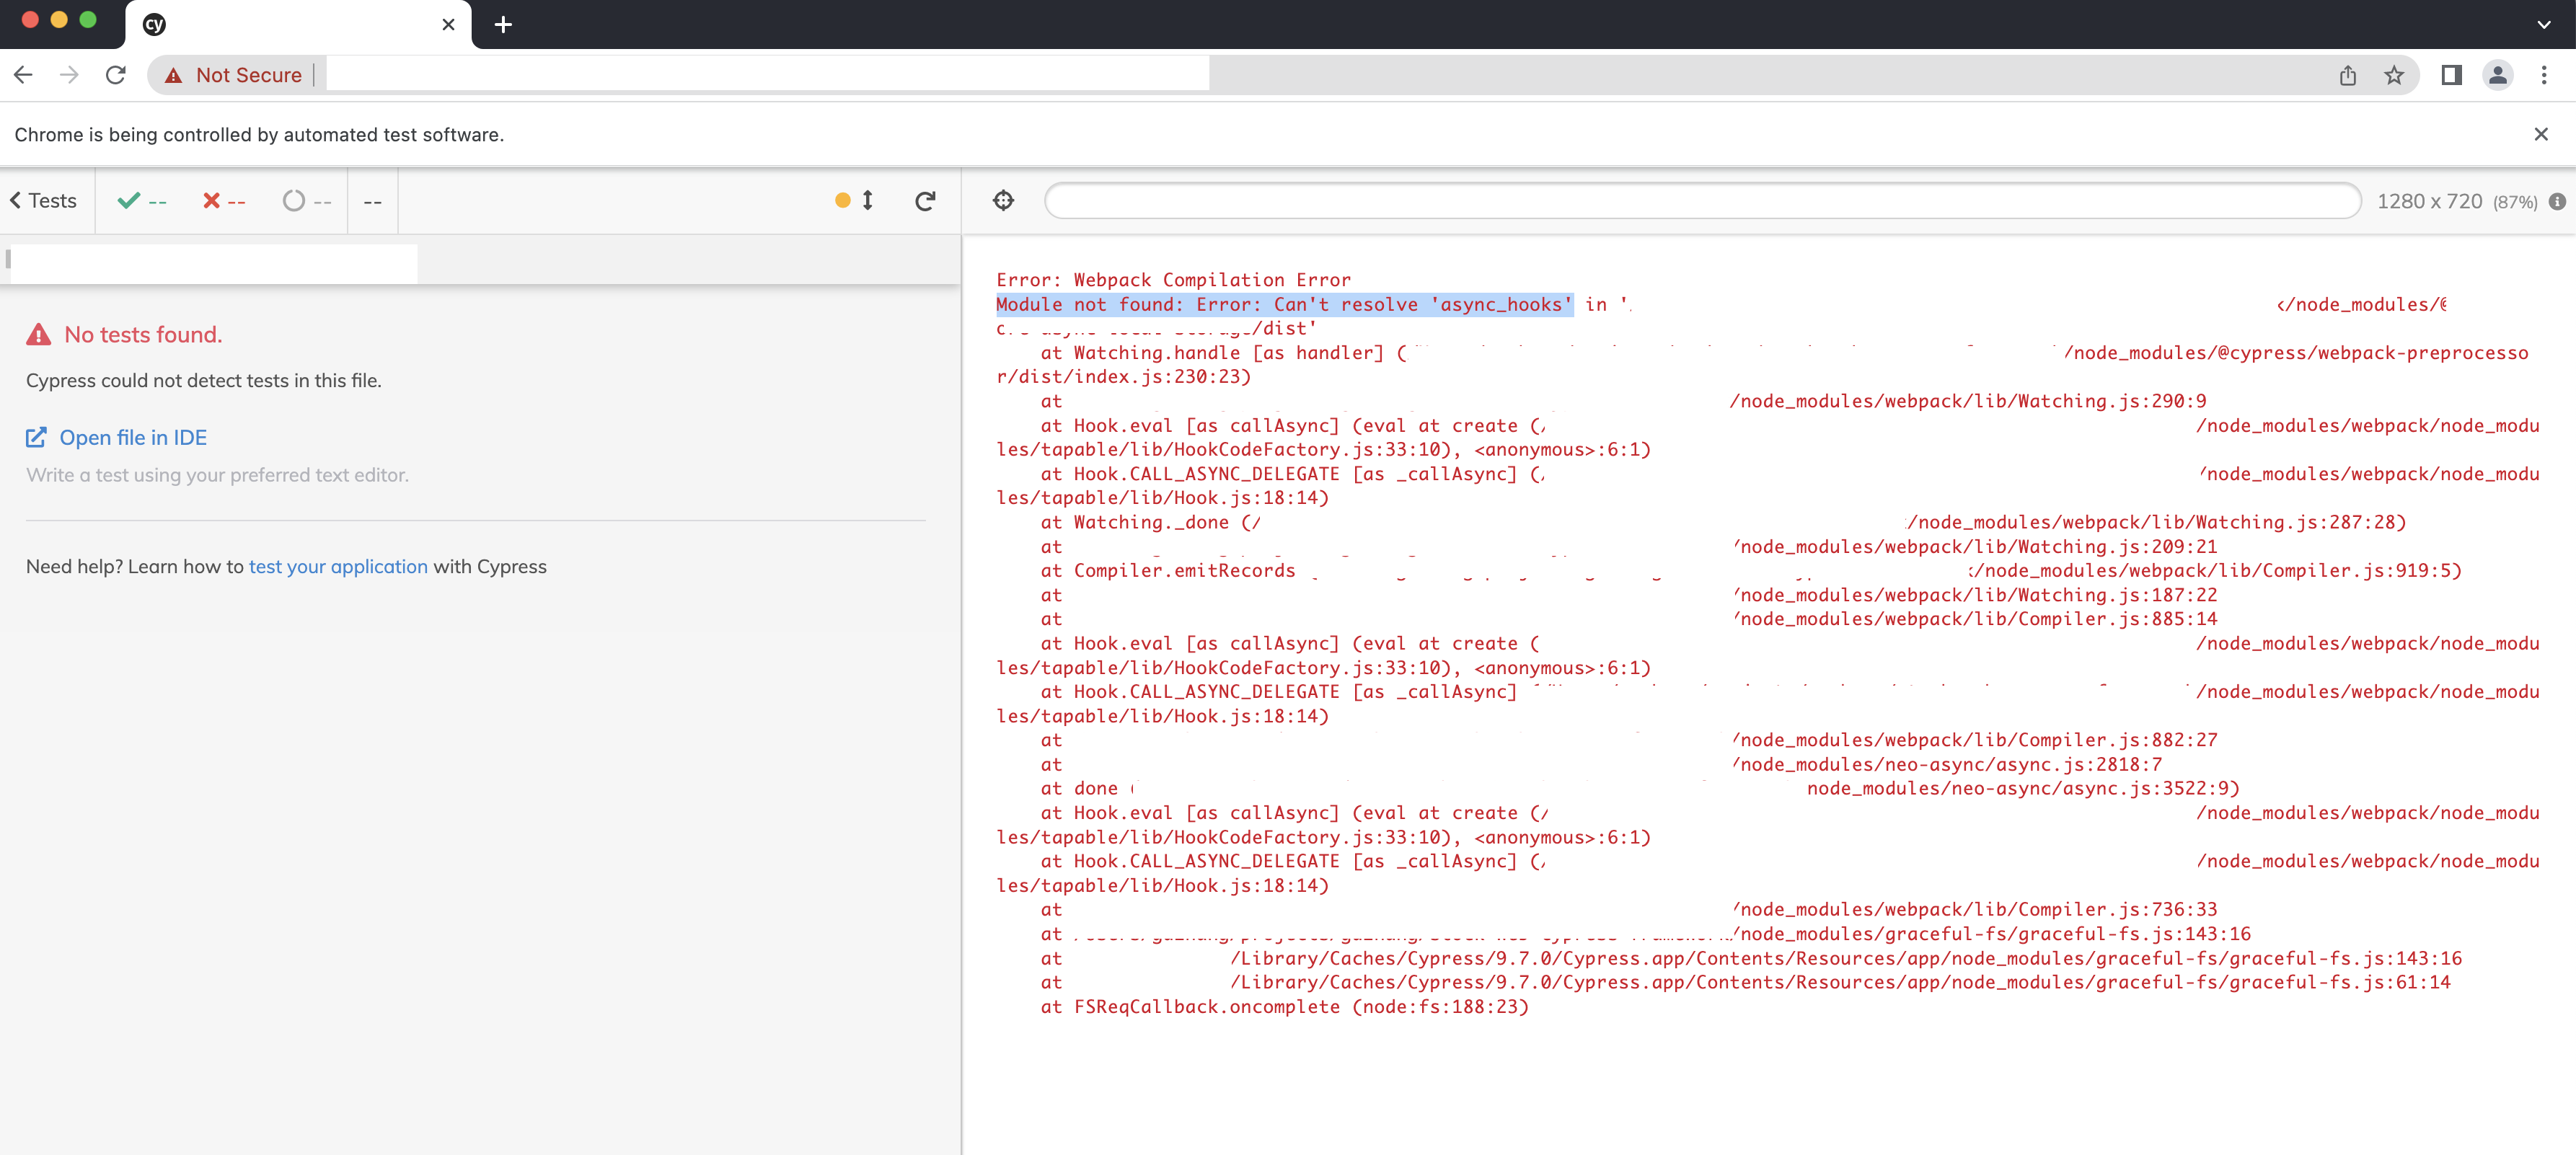Reload the browser page
The height and width of the screenshot is (1155, 2576).
116,75
